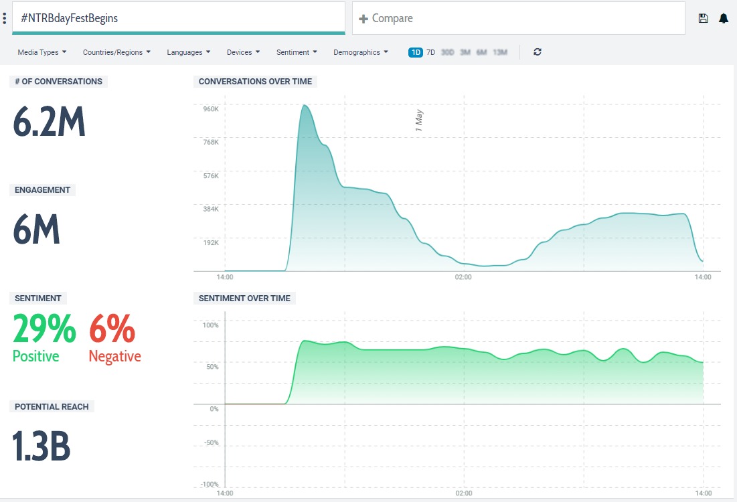Image resolution: width=737 pixels, height=502 pixels.
Task: Open the notification bell alerts
Action: click(x=724, y=18)
